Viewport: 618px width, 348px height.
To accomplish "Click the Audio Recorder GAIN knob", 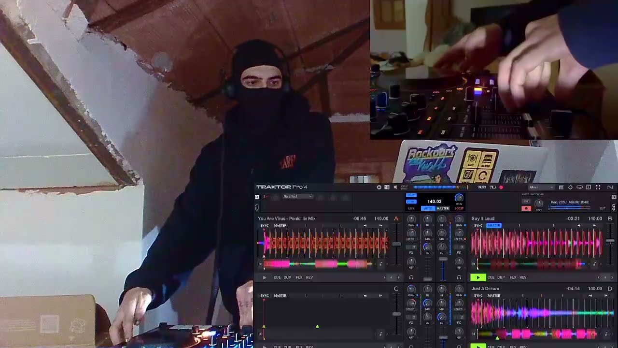I will (x=539, y=203).
